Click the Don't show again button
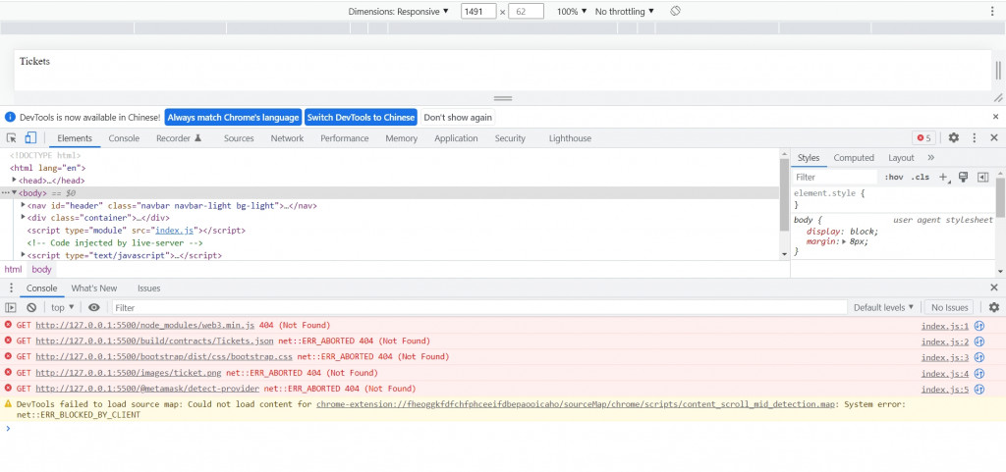Screen dimensions: 1006x472 tap(458, 117)
